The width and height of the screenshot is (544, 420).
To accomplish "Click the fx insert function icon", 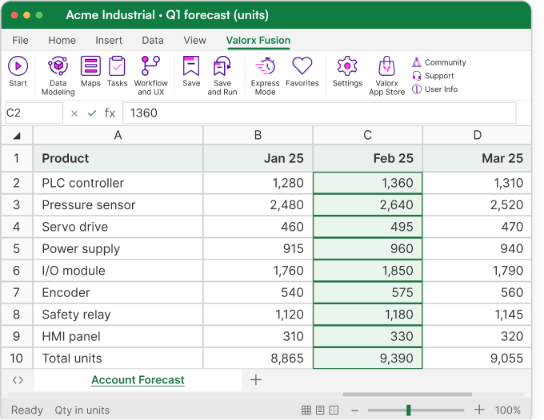I will (x=110, y=113).
